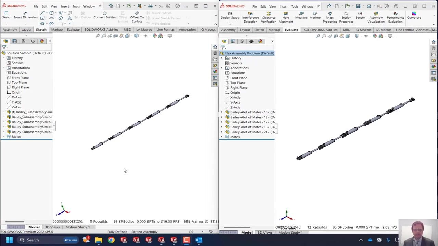
Task: Expand the Mates folder under Flex Assembly Problem
Action: [222, 137]
